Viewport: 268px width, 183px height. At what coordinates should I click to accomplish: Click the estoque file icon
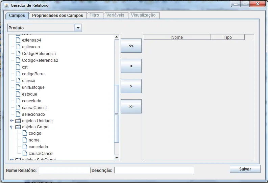click(18, 94)
